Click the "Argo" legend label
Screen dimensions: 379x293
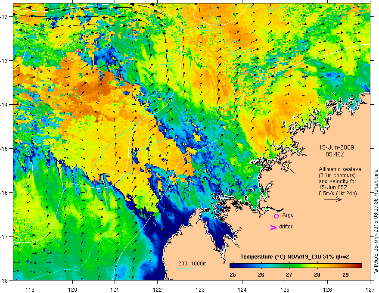coord(288,215)
